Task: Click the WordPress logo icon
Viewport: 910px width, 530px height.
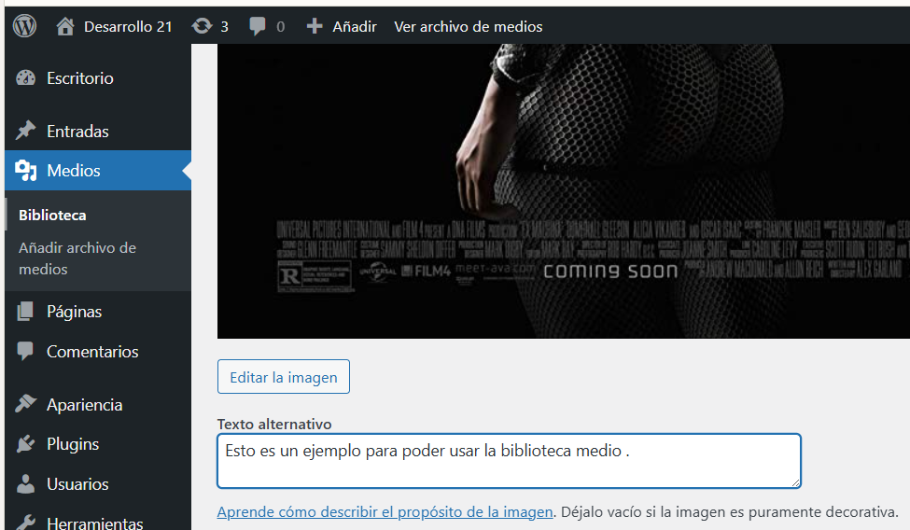Action: pyautogui.click(x=24, y=26)
